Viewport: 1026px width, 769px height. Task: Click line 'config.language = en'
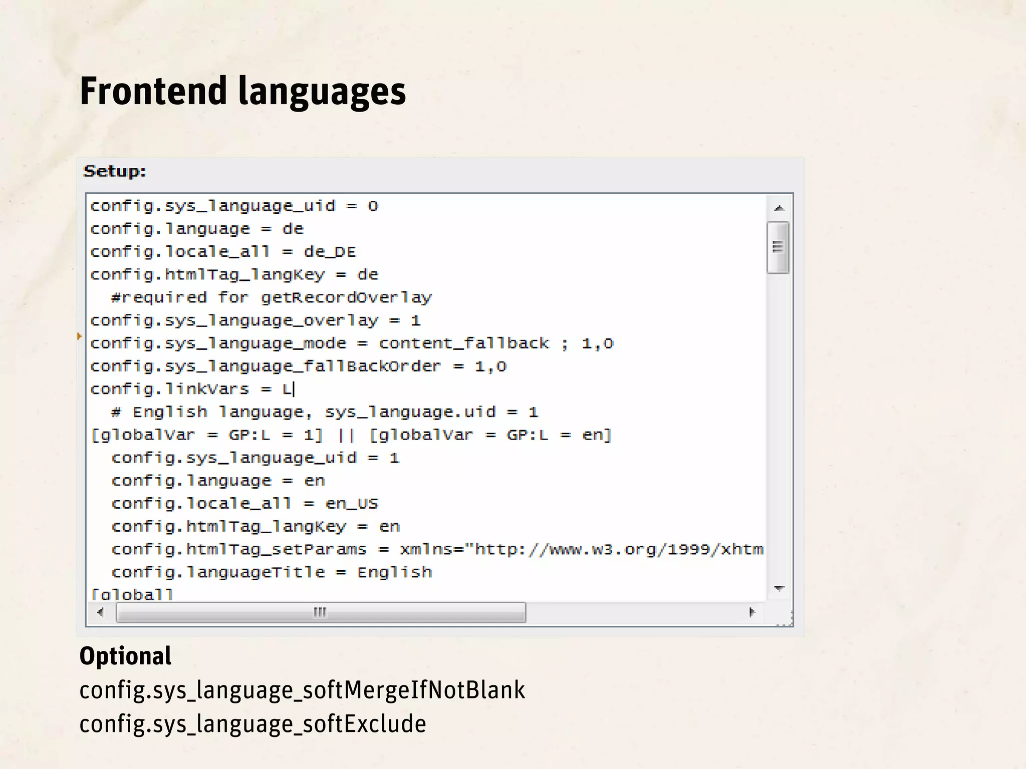(218, 481)
